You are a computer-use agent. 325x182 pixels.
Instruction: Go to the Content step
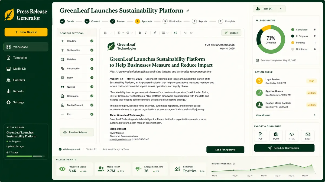[x=92, y=21]
